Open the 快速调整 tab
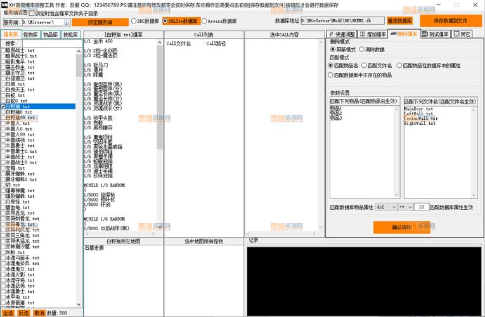Image resolution: width=485 pixels, height=317 pixels. [342, 34]
